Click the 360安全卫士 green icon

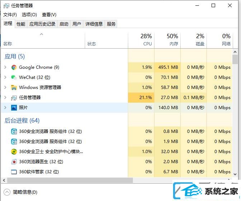coord(14,152)
